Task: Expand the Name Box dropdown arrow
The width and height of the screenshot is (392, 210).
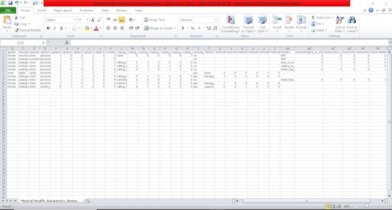Action: point(43,43)
